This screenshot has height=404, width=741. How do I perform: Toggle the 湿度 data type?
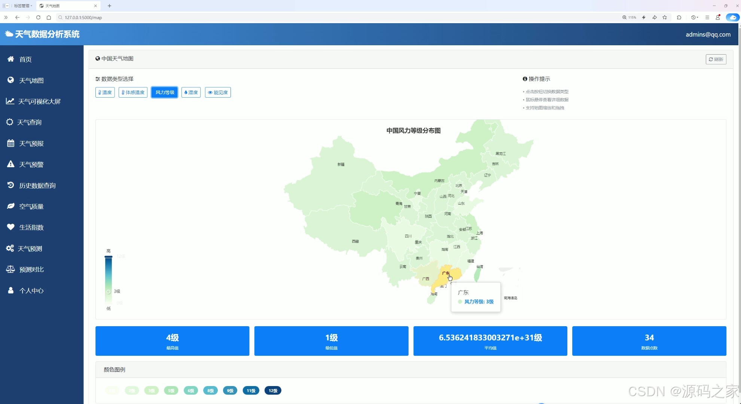191,92
